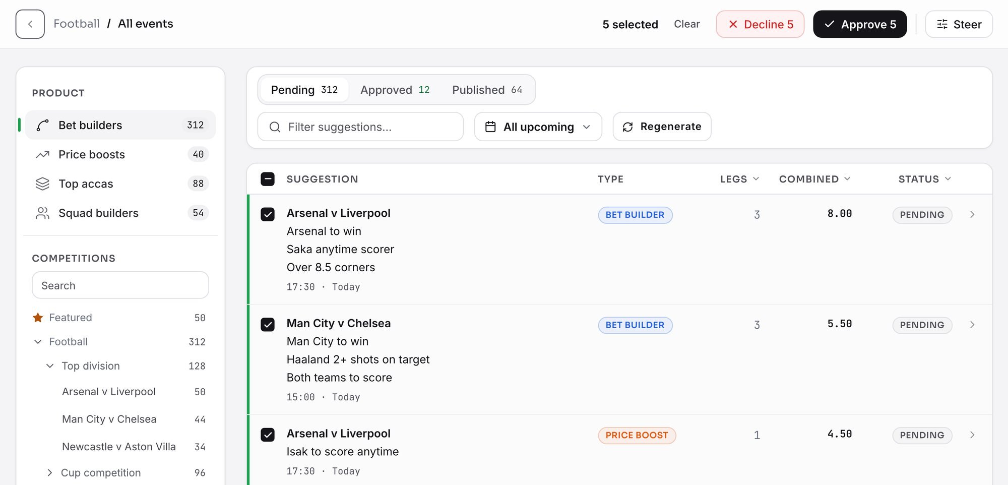Switch to the Published tab
Screen dimensions: 1008x485
(x=487, y=90)
